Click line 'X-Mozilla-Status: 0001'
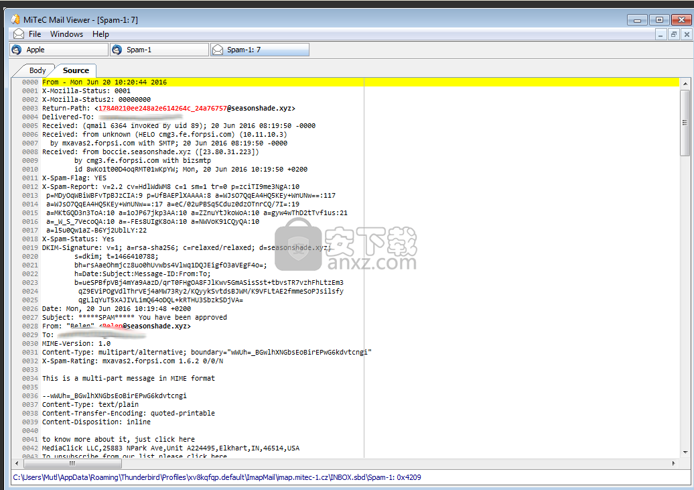 pos(86,90)
